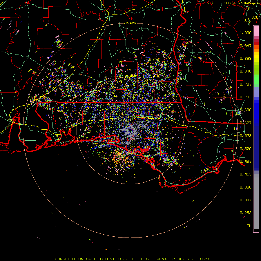Pick the pink swatch atop the color bar
Viewport: 261px width, 261px height.
[x=256, y=31]
